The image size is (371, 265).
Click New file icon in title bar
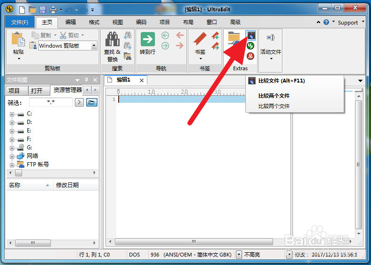pos(22,10)
